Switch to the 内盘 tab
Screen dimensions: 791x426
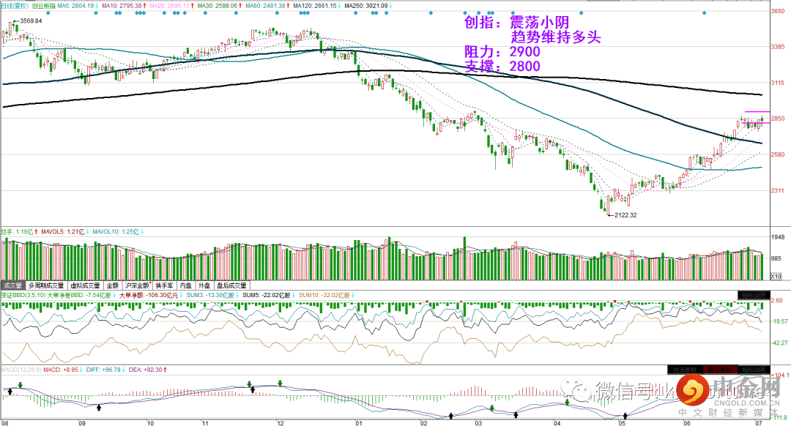tap(186, 285)
